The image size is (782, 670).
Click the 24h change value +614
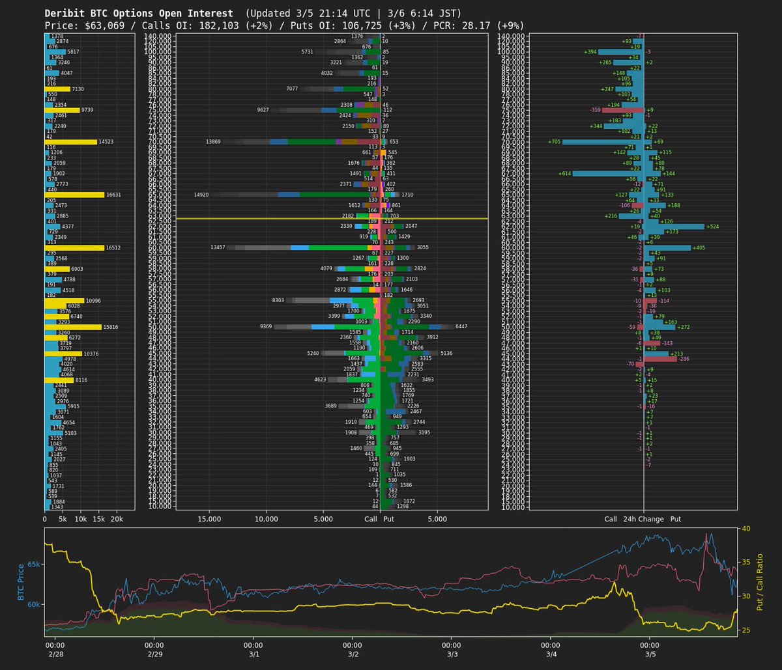point(565,173)
